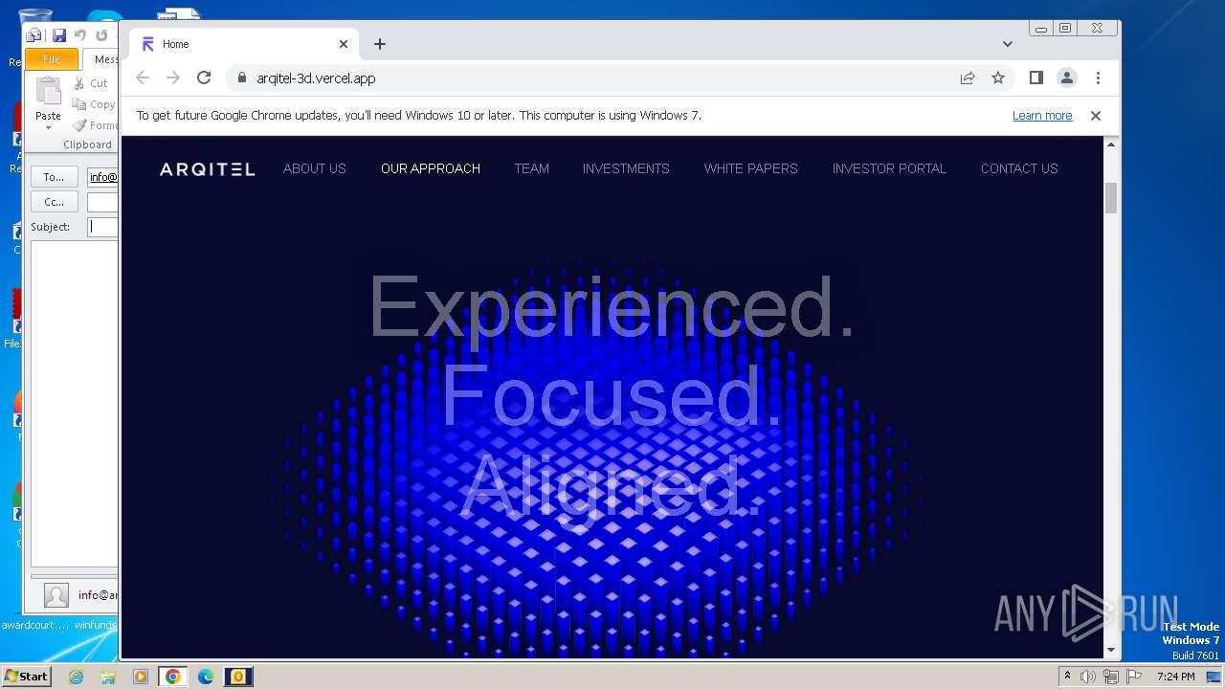
Task: Click the scrollbar down arrow
Action: (1111, 651)
